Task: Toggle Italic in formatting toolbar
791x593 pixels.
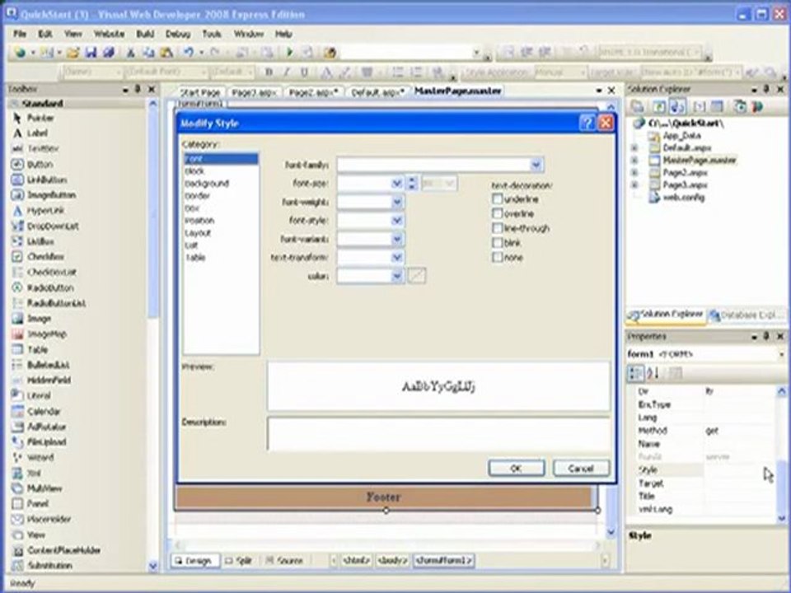Action: (x=287, y=72)
